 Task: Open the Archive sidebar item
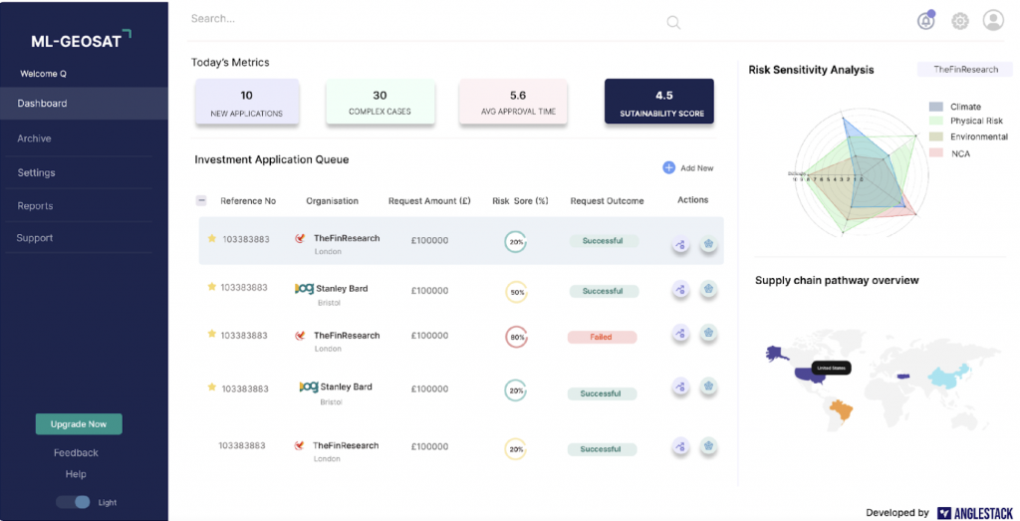coord(34,138)
